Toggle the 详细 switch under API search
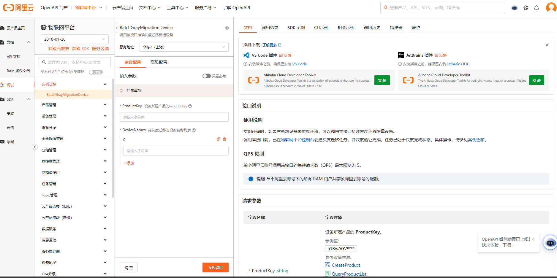Viewport: 557px width, 278px height. click(x=96, y=72)
